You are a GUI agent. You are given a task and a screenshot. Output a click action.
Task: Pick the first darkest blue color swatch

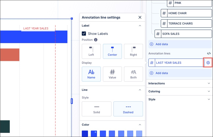pos(85,134)
